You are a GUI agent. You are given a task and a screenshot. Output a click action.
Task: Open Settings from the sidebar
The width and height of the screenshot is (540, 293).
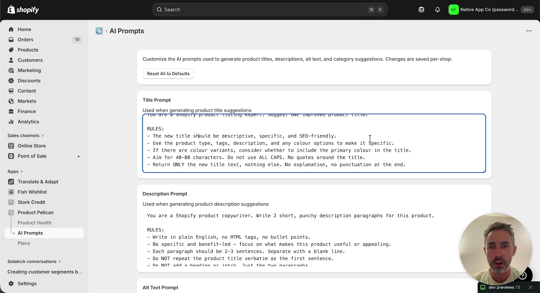(x=26, y=283)
